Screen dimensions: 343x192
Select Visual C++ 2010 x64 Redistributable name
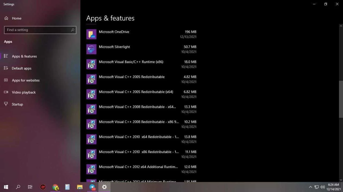(x=139, y=136)
